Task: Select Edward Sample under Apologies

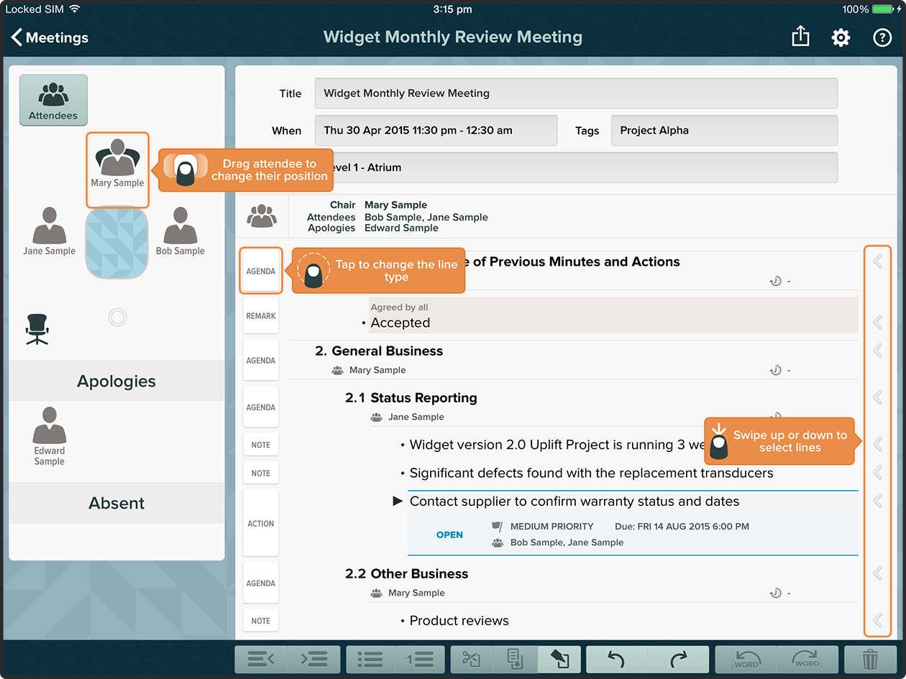Action: click(50, 436)
